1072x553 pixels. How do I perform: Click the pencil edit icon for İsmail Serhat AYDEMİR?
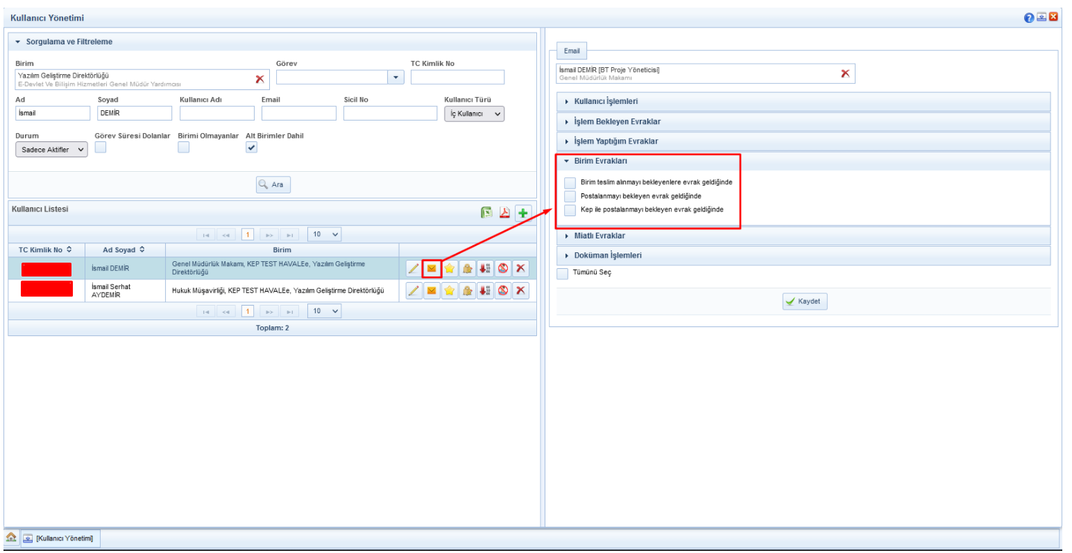(x=414, y=290)
